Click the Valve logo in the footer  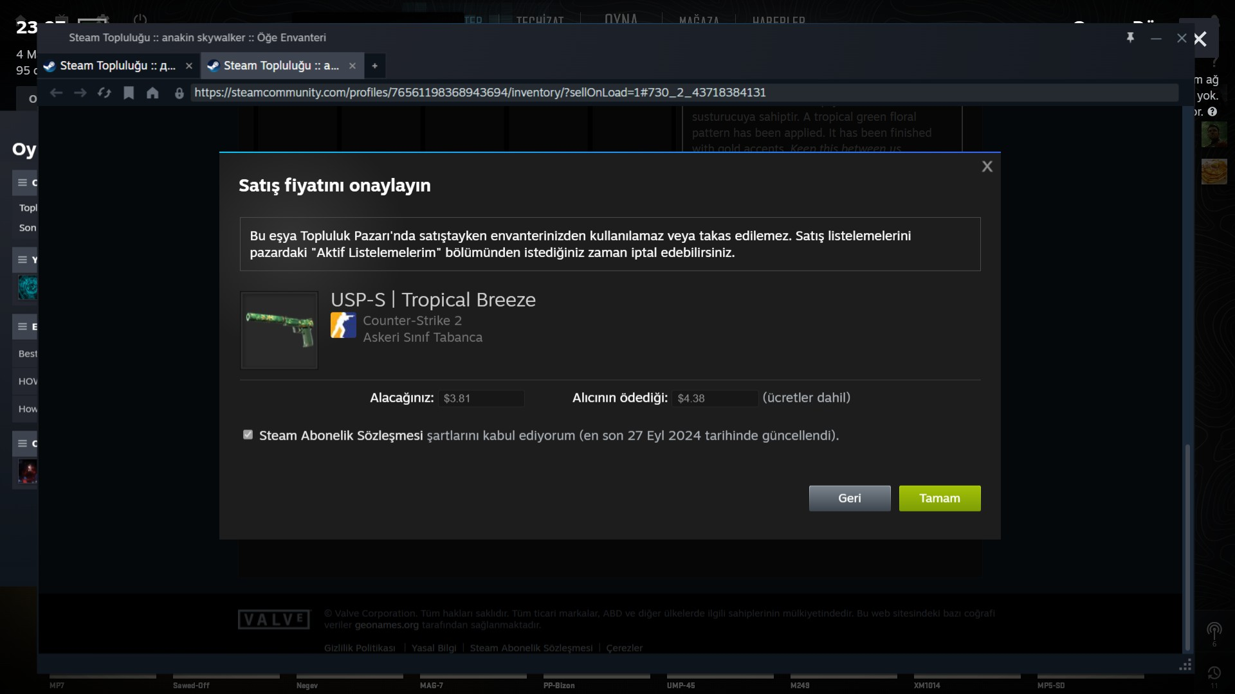tap(274, 619)
